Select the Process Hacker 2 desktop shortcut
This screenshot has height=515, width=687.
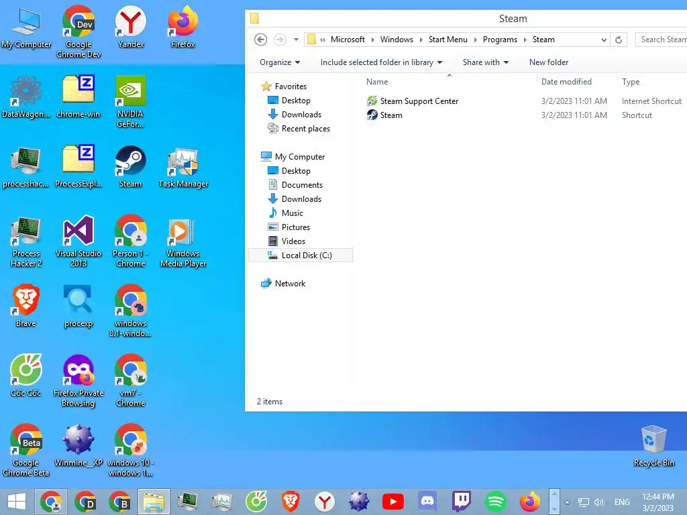(x=26, y=241)
